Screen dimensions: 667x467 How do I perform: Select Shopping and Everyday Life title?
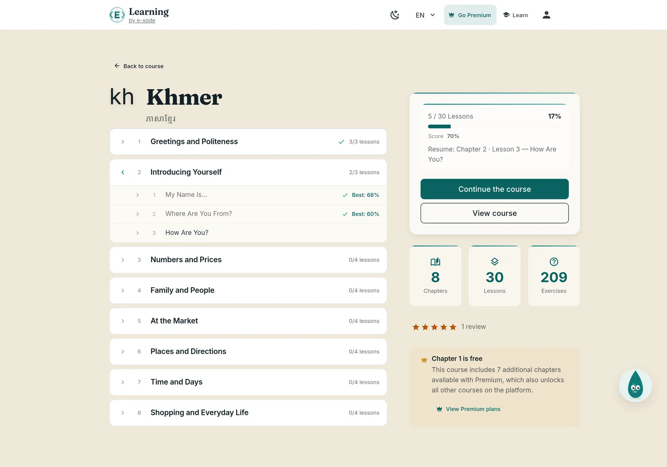pyautogui.click(x=199, y=412)
